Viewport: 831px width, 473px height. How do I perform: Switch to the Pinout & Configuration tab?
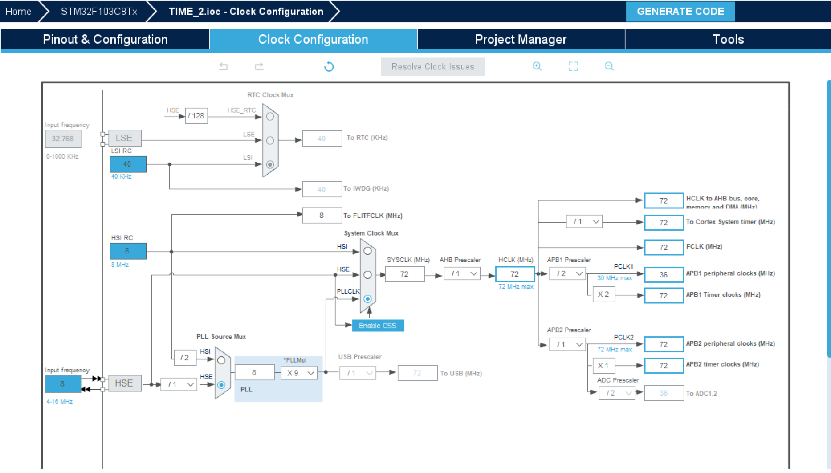point(105,39)
